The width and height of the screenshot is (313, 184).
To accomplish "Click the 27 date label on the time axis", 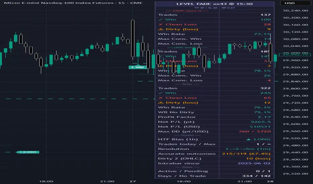I will (133, 181).
